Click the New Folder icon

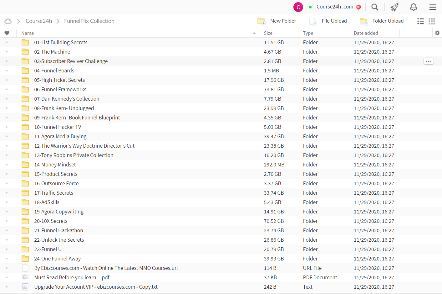pos(261,21)
